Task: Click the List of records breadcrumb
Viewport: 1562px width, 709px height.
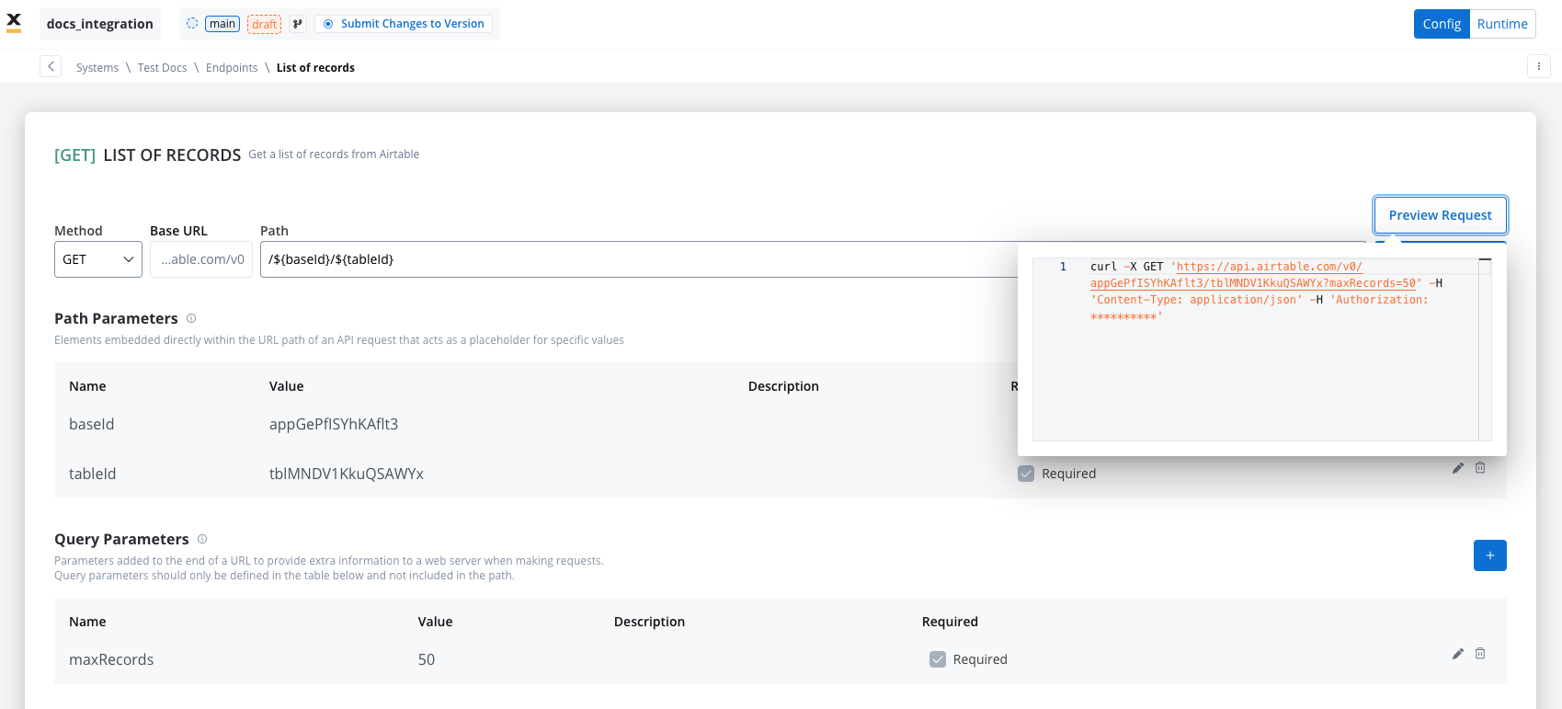Action: tap(315, 68)
